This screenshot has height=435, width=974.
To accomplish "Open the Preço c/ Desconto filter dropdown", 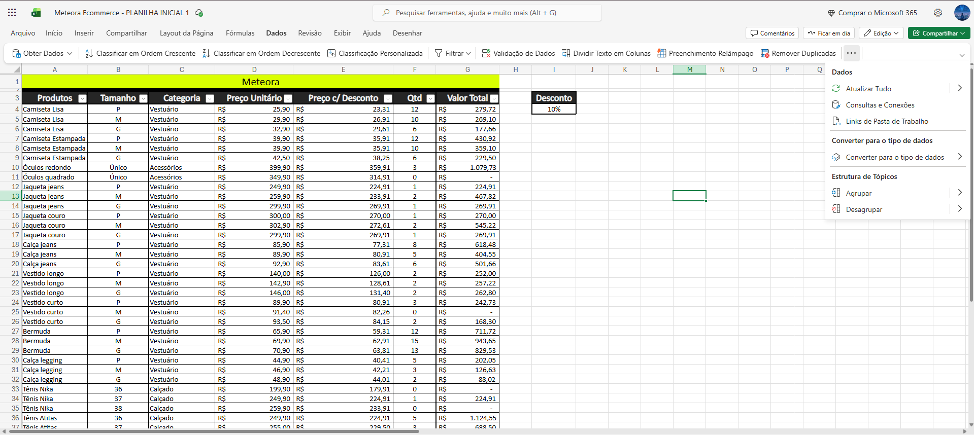I will coord(388,98).
